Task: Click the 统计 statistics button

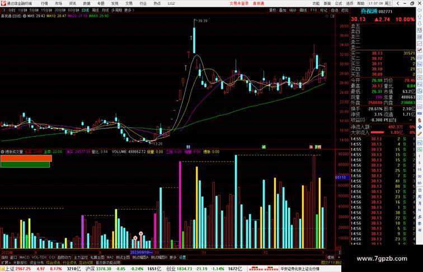Action: pyautogui.click(x=293, y=10)
